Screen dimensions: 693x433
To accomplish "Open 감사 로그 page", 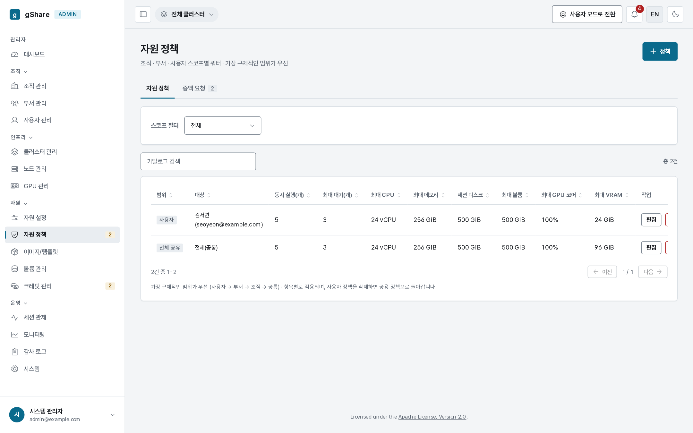I will (62, 352).
